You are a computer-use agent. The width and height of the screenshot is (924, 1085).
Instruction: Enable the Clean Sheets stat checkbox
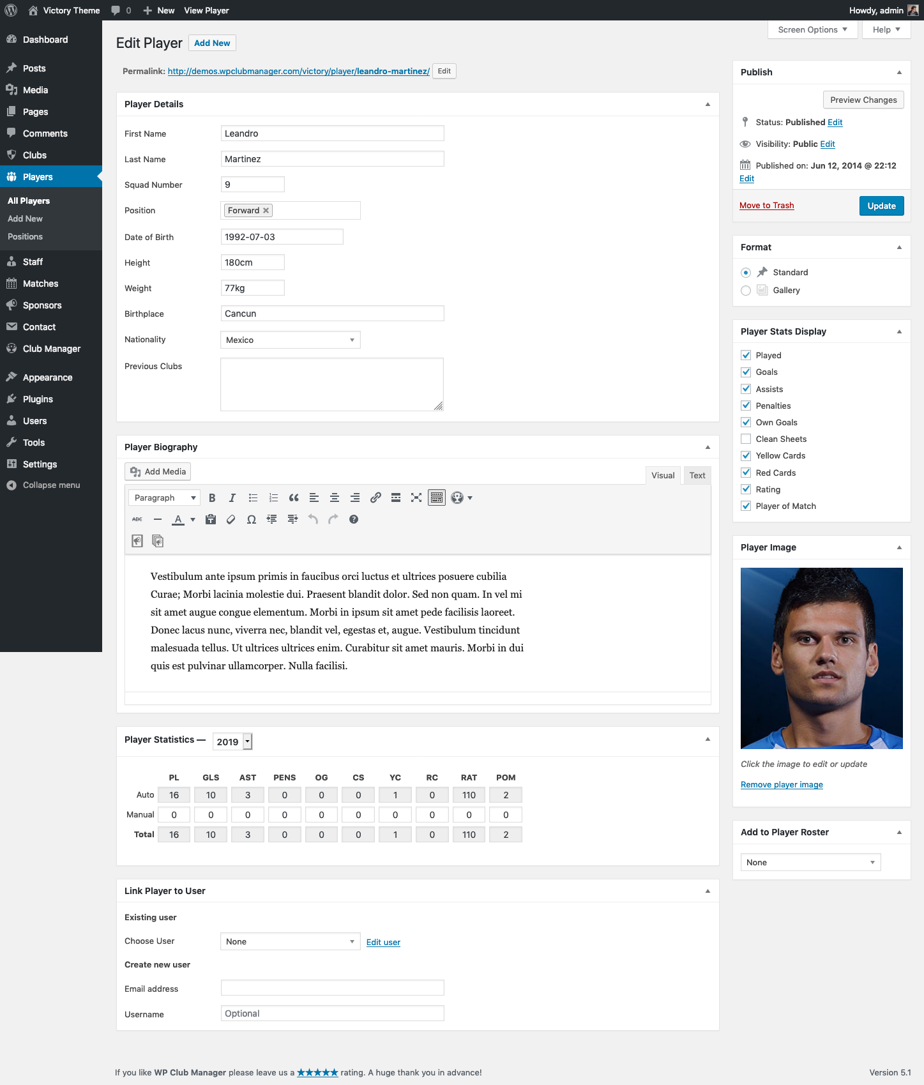[x=746, y=439]
